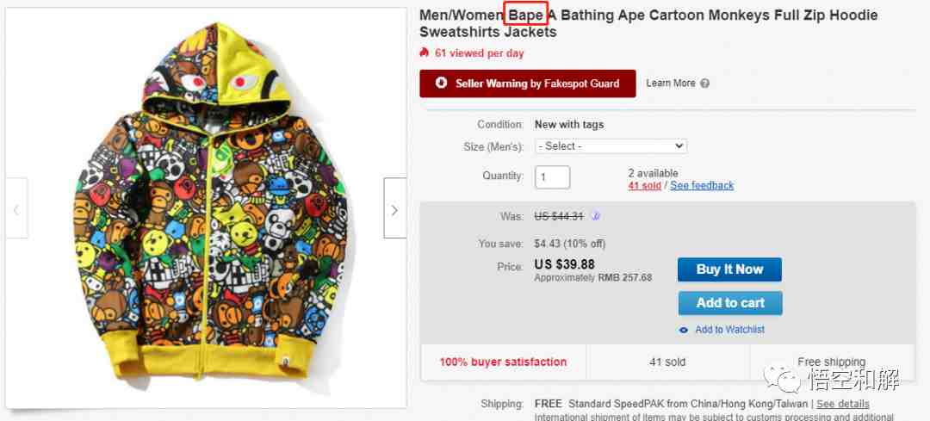The width and height of the screenshot is (930, 421).
Task: Click the product title heading text
Action: tap(648, 23)
